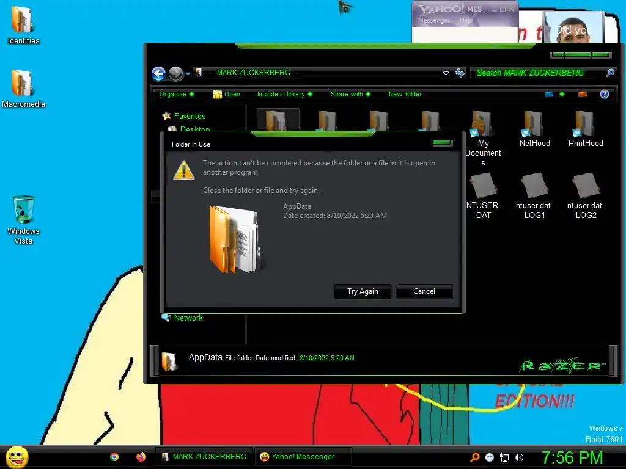Click the folder icon in address bar
The image size is (626, 469).
click(199, 73)
